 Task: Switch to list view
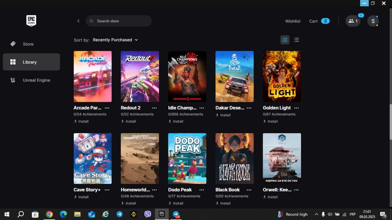pyautogui.click(x=296, y=40)
